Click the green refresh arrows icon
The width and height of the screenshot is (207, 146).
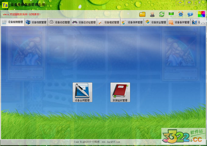pyautogui.click(x=162, y=14)
